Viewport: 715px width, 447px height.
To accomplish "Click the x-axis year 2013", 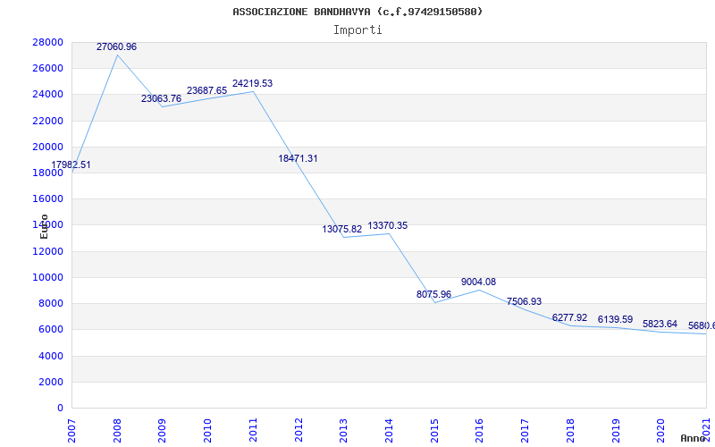I will 344,430.
